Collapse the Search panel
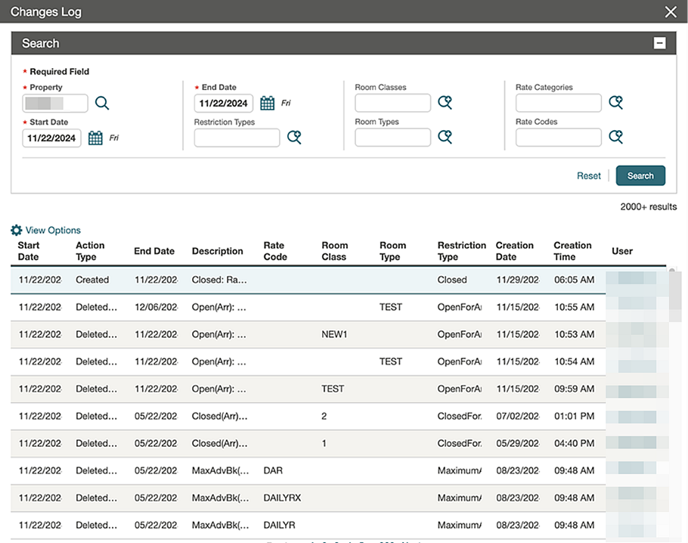The image size is (688, 543). click(659, 43)
